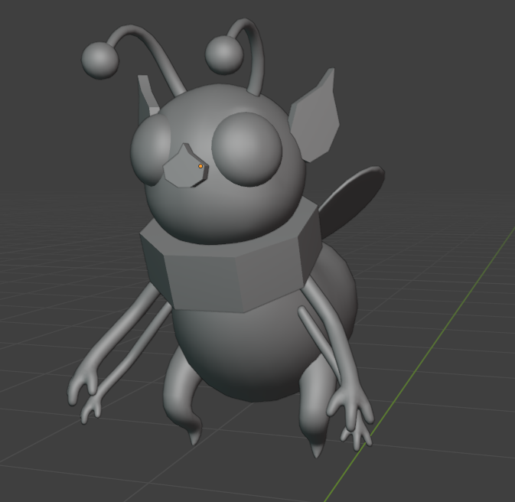Viewport: 515px width, 502px height.
Task: Select the ball tip of the left antenna
Action: [x=100, y=60]
